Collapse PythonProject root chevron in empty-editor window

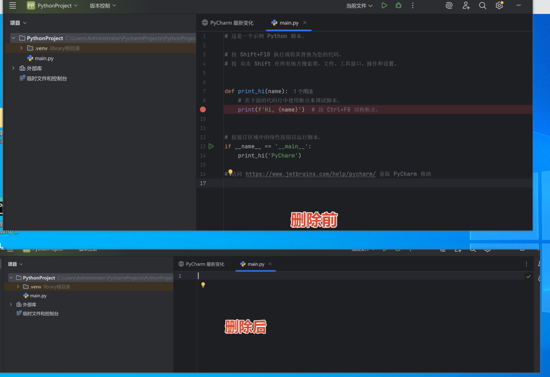pos(11,278)
